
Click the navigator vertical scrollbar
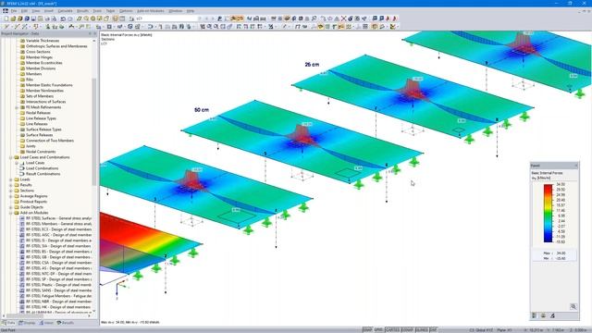[94, 132]
